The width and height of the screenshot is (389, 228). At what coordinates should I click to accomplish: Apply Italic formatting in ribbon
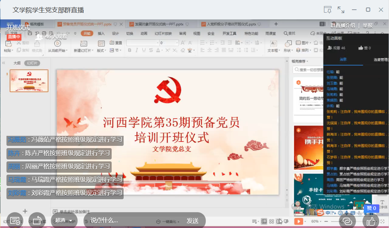coord(137,50)
